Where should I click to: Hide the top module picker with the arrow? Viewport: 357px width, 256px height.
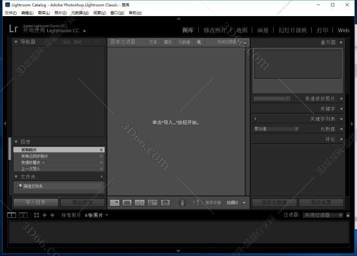coord(178,19)
